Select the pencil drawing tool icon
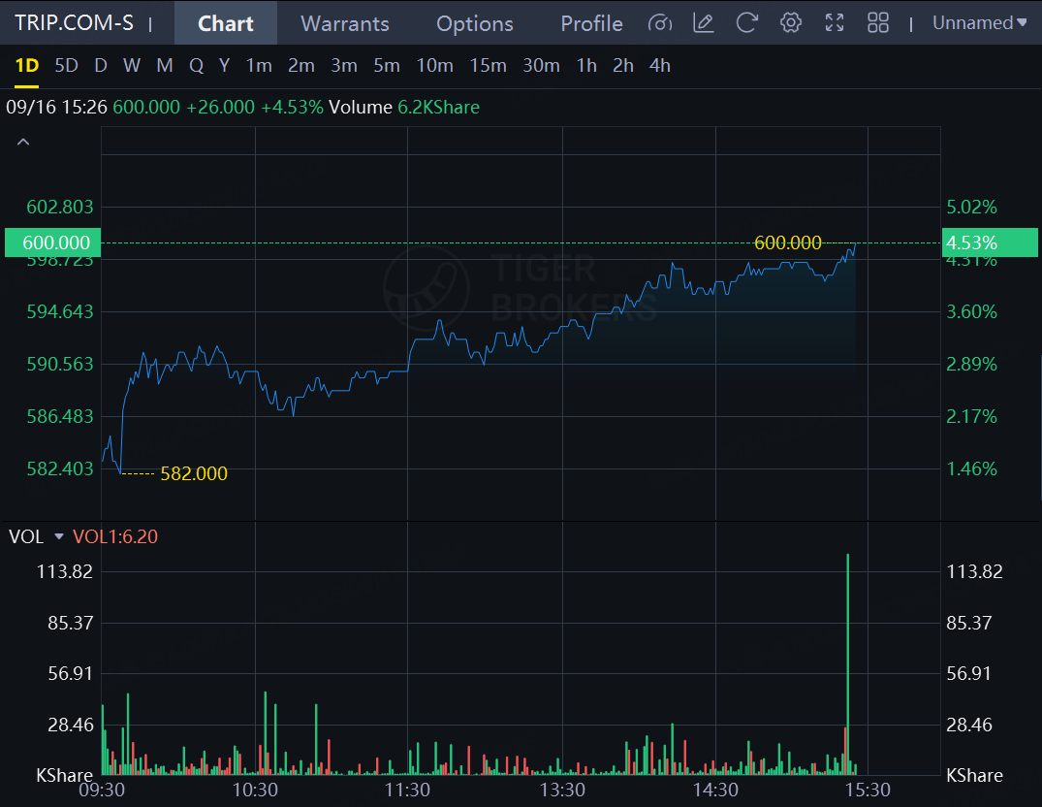Screen dimensions: 1042x807 tap(703, 23)
